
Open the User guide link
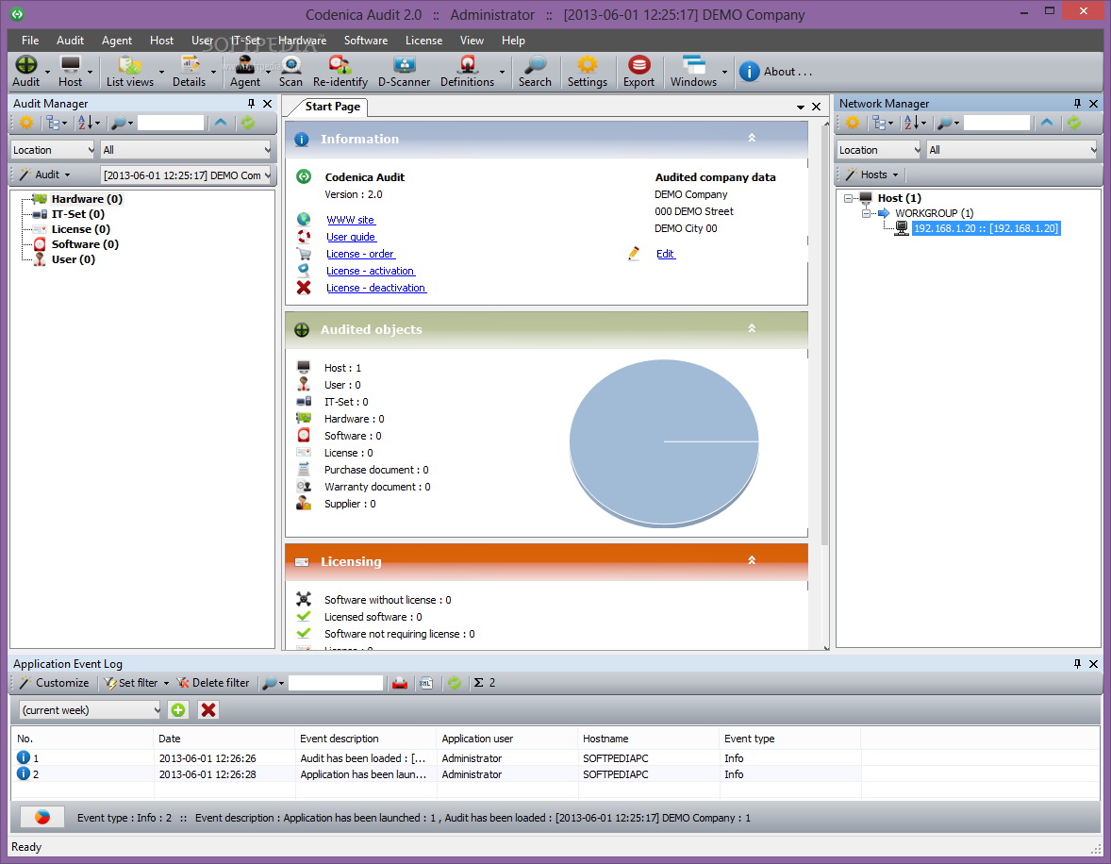tap(352, 237)
